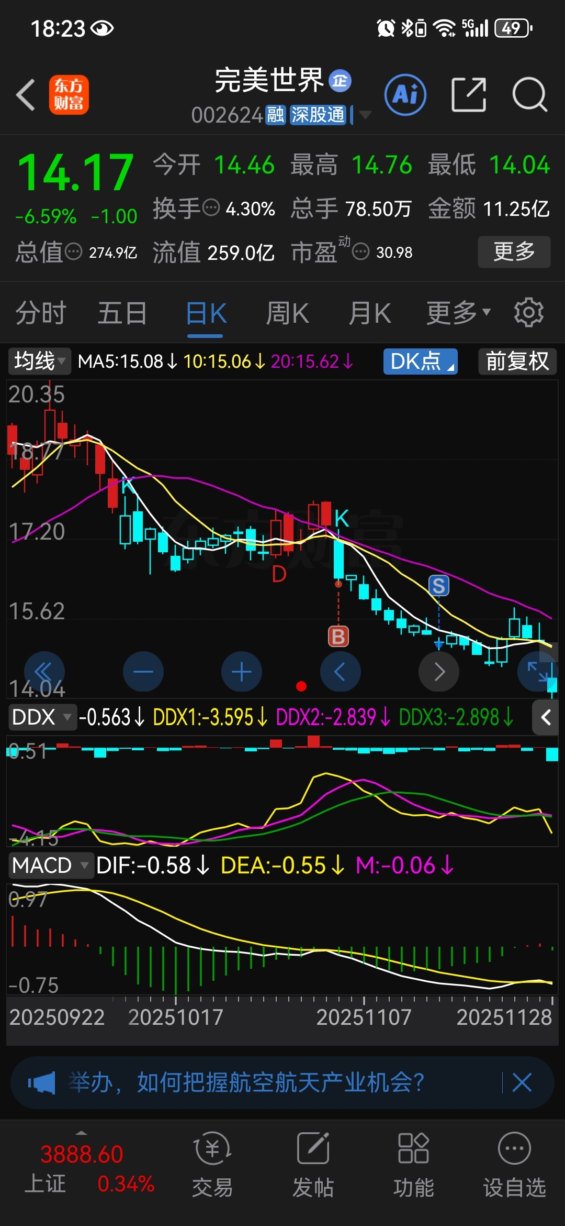
Task: Tap info icon next to 总值
Action: [x=73, y=252]
